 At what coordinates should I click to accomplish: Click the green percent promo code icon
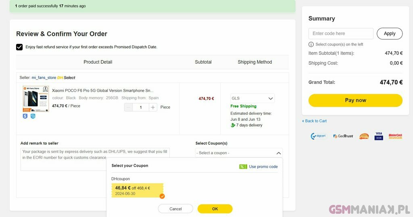[x=243, y=167]
